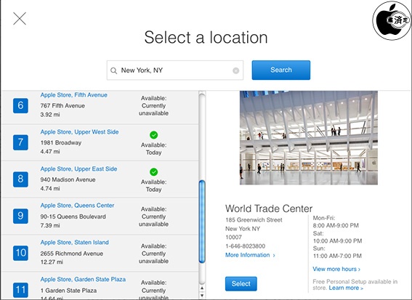Click the blue Search button
The width and height of the screenshot is (412, 300).
click(281, 70)
